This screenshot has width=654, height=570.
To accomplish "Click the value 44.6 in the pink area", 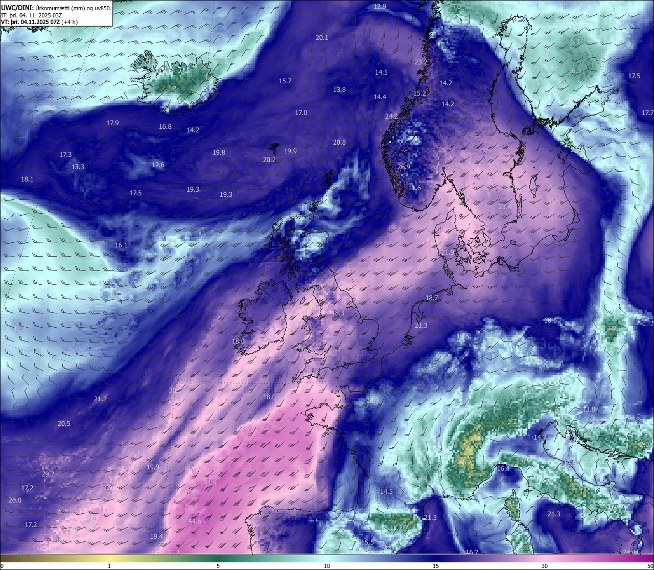I will point(195,521).
